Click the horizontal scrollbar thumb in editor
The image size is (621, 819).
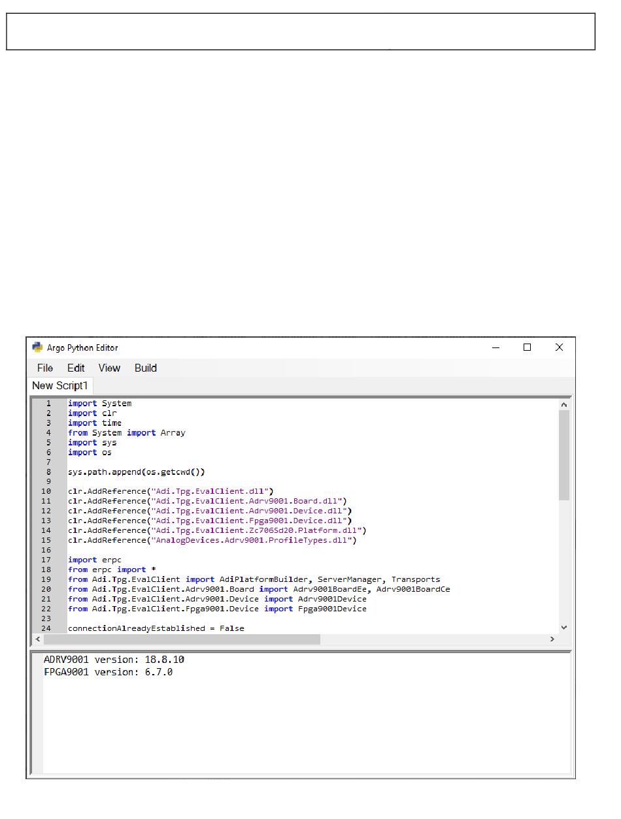(x=182, y=639)
